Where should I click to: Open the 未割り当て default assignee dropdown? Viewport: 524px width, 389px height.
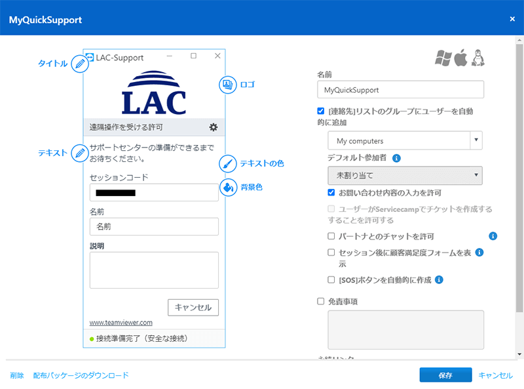pos(405,175)
